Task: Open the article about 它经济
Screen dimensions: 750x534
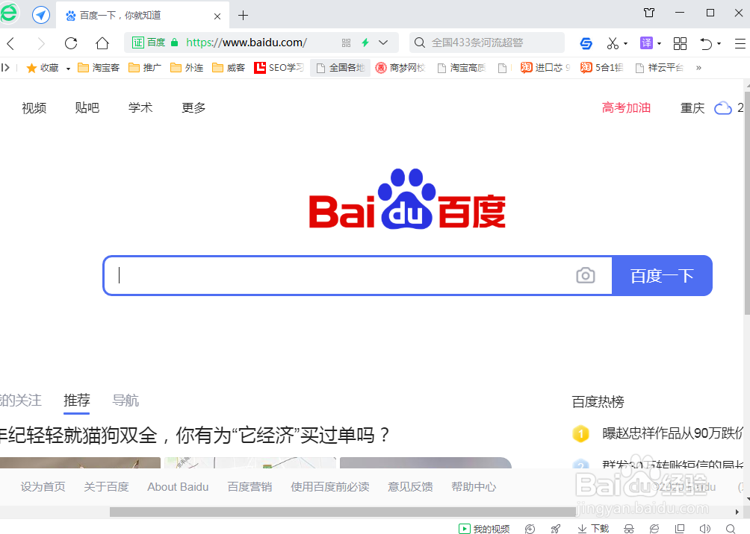Action: 194,435
